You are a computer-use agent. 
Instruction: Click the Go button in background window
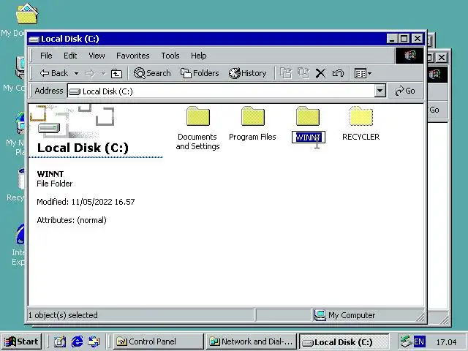(434, 110)
